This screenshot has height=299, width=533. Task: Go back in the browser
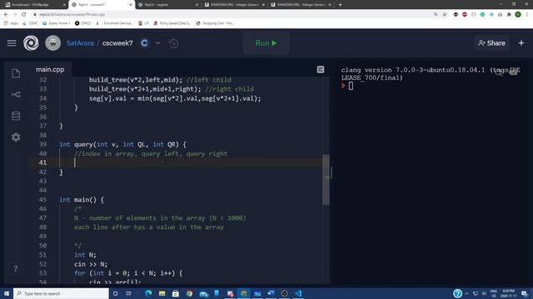click(x=6, y=15)
